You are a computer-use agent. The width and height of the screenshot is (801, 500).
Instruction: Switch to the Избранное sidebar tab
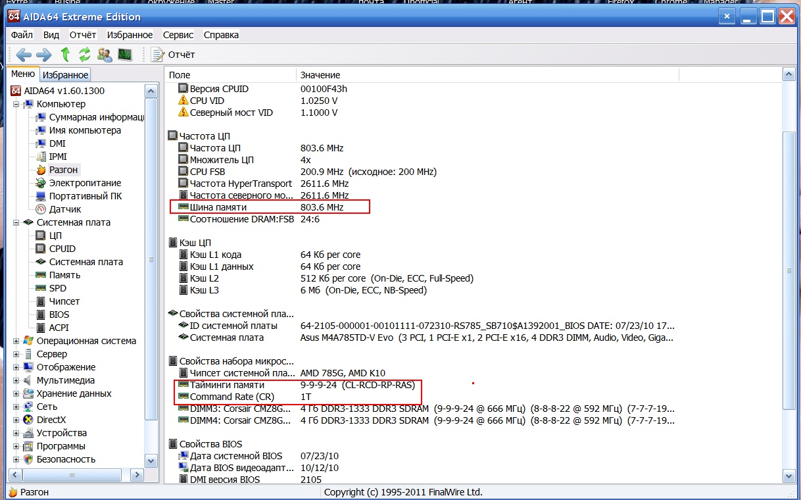click(x=65, y=75)
